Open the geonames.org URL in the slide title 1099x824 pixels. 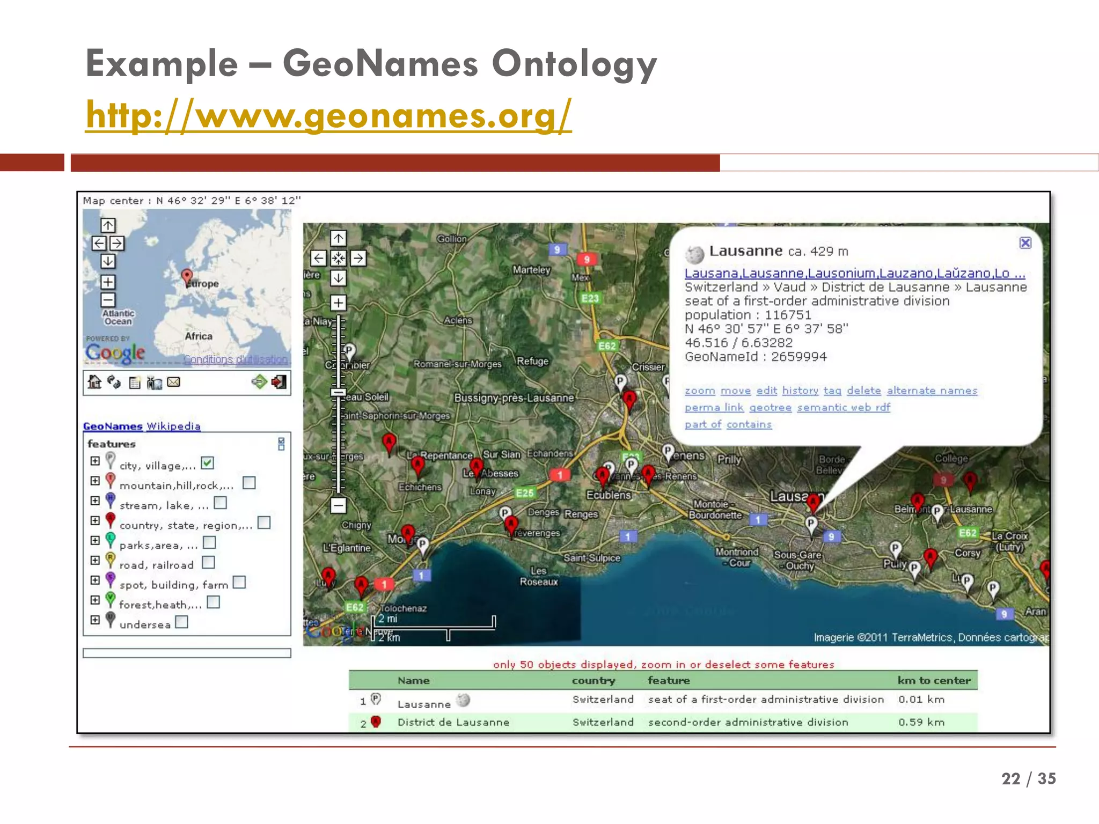(x=328, y=115)
